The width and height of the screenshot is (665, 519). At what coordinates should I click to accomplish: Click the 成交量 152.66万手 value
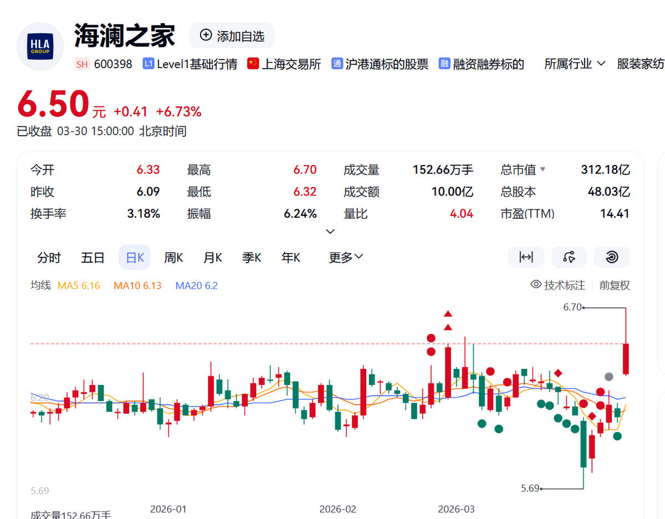(x=443, y=170)
